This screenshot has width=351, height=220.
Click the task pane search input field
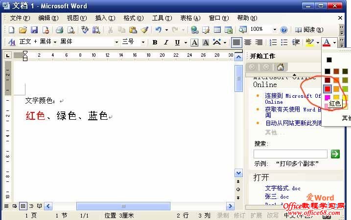[x=290, y=154]
